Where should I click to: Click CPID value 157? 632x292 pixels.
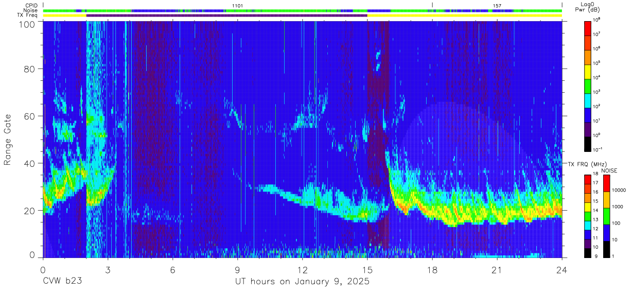click(497, 6)
